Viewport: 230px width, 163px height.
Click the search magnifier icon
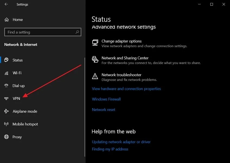pos(77,32)
